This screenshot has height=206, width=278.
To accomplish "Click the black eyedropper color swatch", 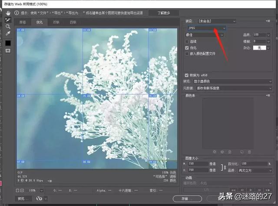I will 7,43.
